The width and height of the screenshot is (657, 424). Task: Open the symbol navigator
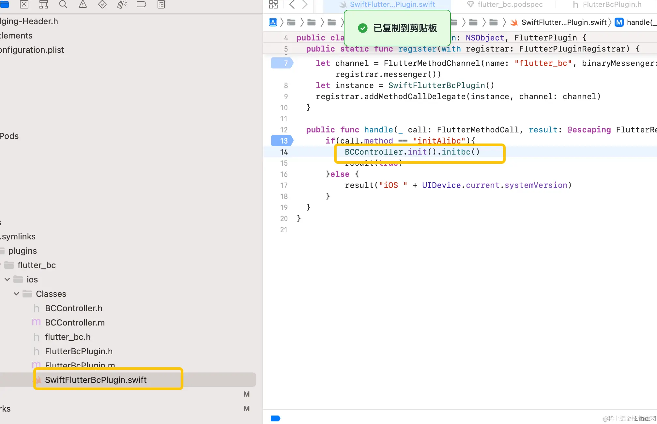point(44,4)
